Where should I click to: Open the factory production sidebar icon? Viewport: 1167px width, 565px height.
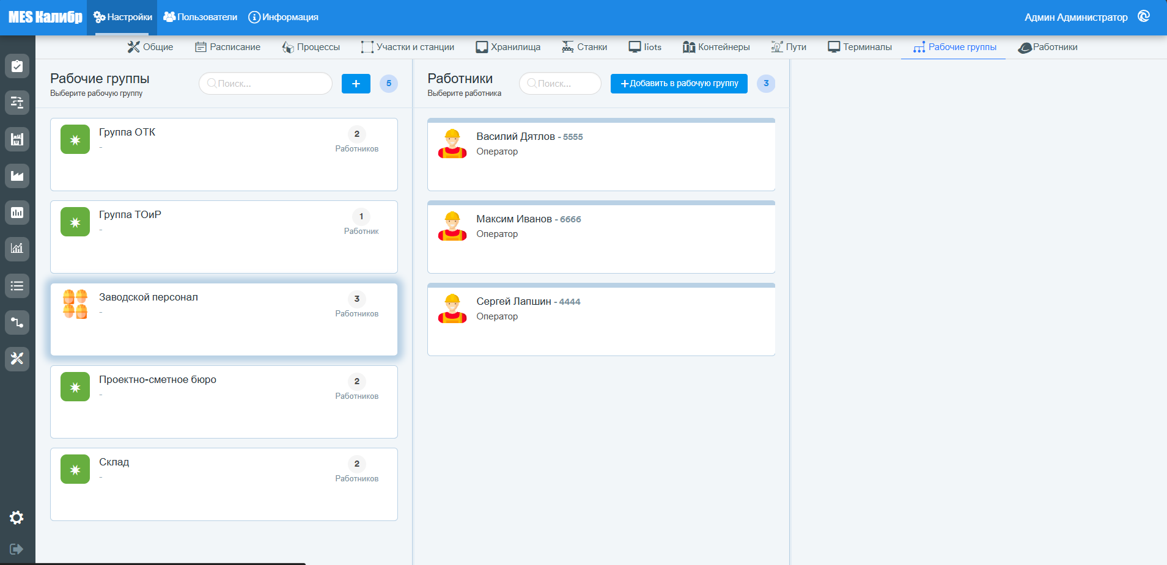pyautogui.click(x=17, y=176)
